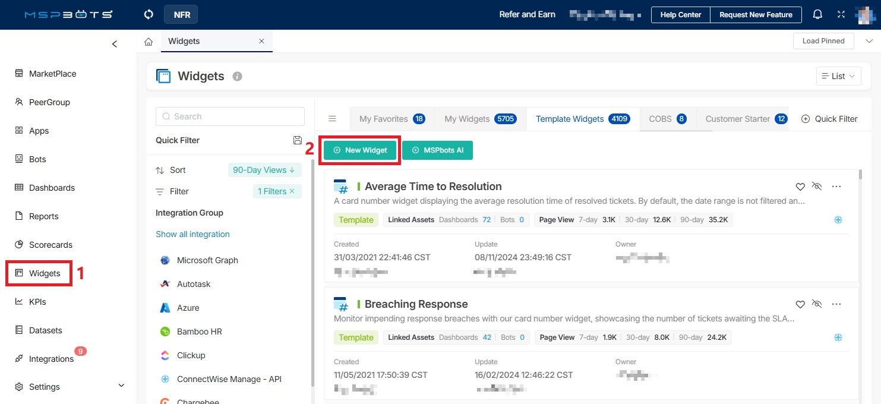Click hamburger menu icon beside My Favorites

(333, 119)
